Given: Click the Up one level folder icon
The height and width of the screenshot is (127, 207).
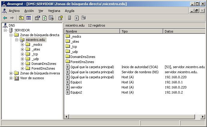Looking at the screenshot, I should 21,18.
